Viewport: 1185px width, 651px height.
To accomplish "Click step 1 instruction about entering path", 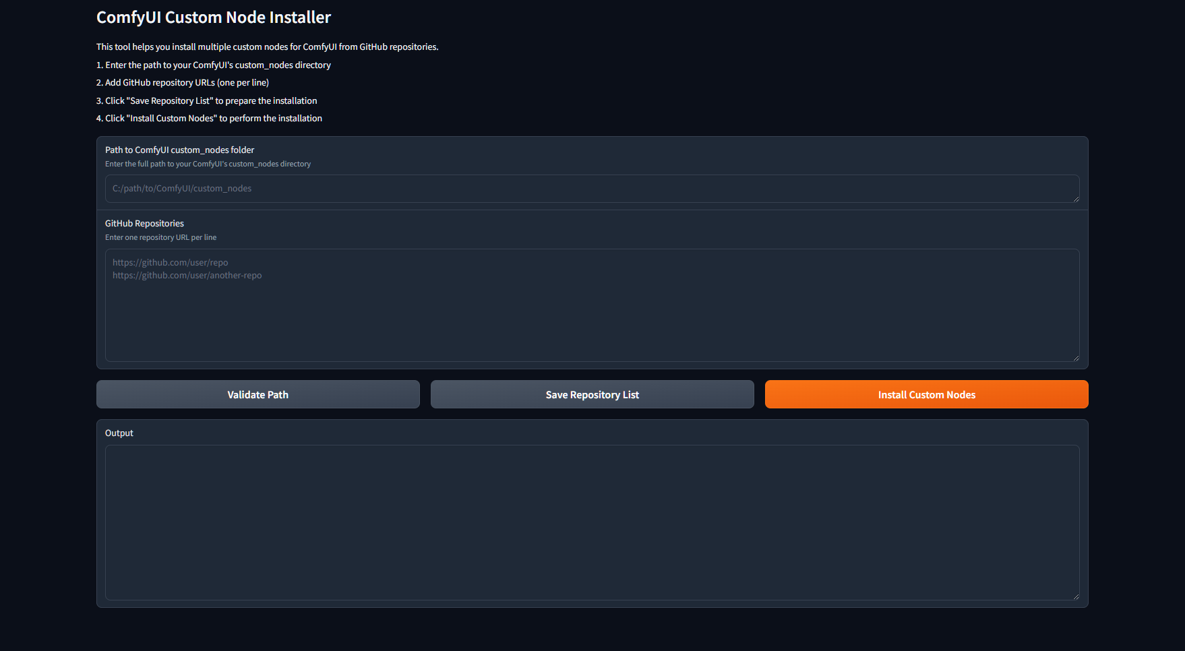I will [214, 65].
